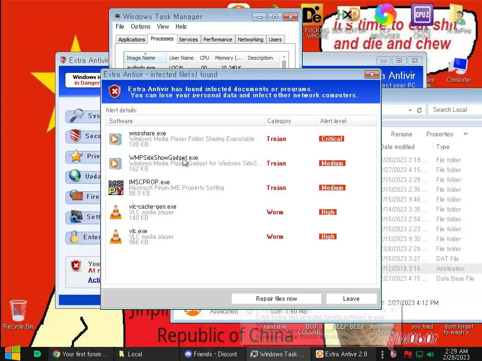Open System scan magnifier icon in Extra Antivir
The width and height of the screenshot is (482, 361).
pyautogui.click(x=76, y=116)
